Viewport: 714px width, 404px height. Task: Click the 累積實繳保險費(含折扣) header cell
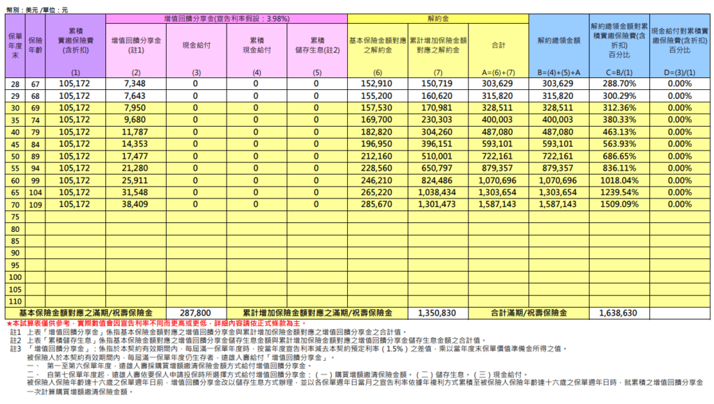75,45
